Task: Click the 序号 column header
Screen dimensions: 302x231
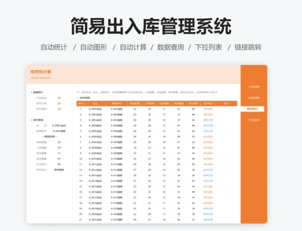Action: coord(80,103)
